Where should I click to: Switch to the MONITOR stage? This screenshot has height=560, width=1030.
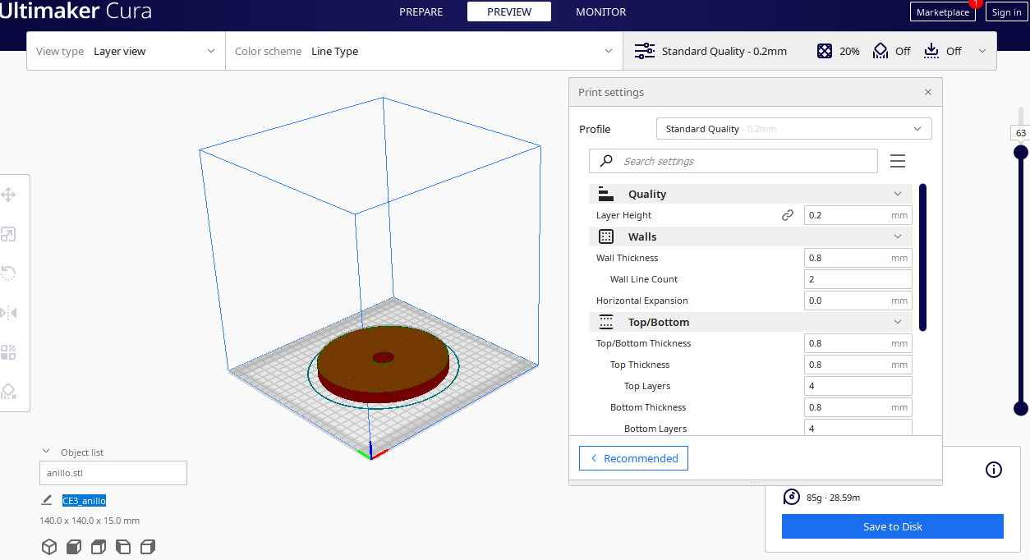(x=600, y=11)
